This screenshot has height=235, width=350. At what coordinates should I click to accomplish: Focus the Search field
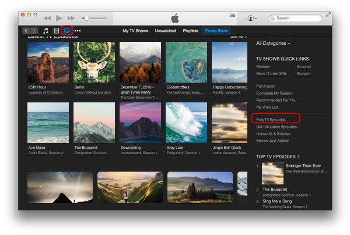[x=295, y=18]
